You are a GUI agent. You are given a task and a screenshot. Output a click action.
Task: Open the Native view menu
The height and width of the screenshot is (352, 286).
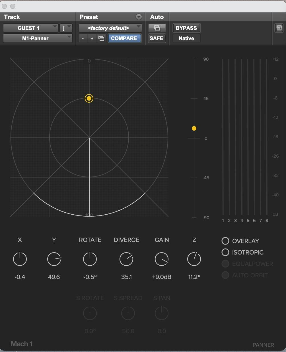186,38
